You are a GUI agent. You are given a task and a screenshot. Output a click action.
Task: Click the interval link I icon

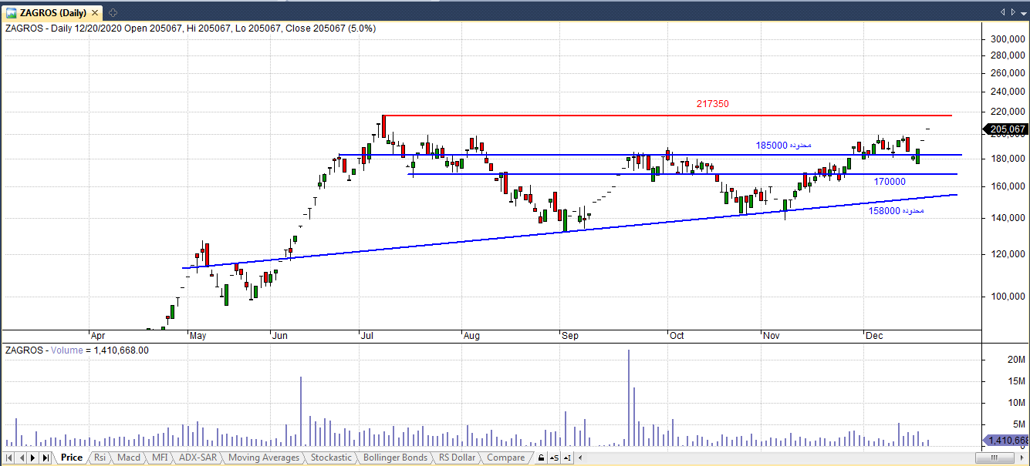566,458
